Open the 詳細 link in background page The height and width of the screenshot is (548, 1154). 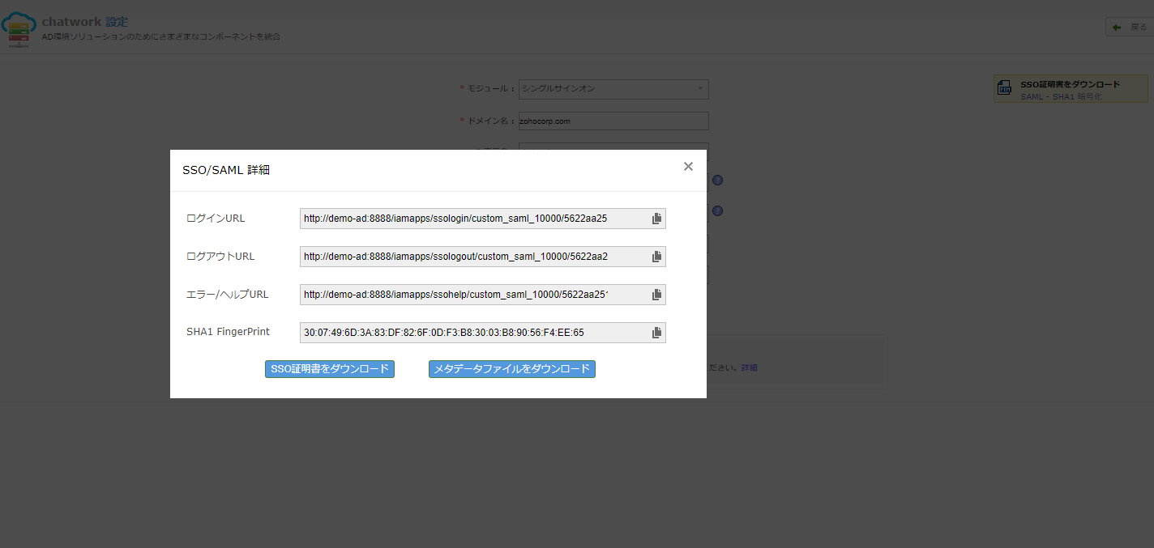[x=750, y=367]
